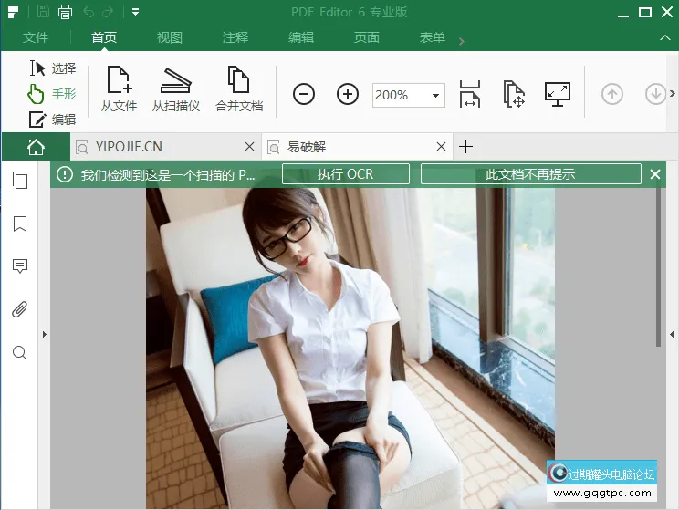
Task: Close the 易破解 document tab
Action: [442, 147]
